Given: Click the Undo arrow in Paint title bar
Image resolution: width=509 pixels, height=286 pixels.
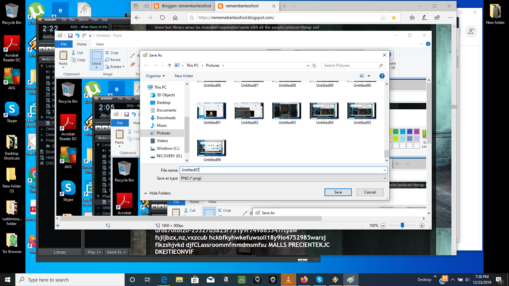Looking at the screenshot, I should click(x=77, y=36).
